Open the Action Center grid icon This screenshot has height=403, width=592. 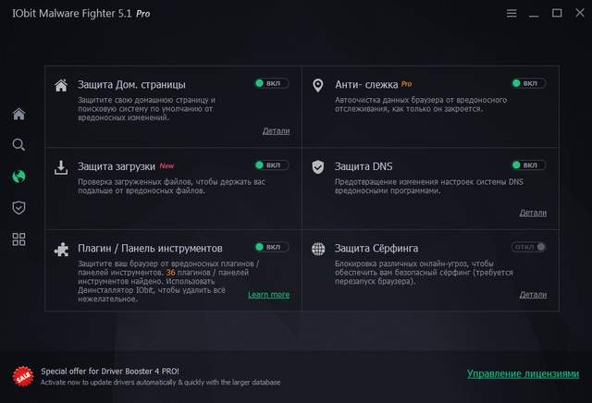coord(18,239)
